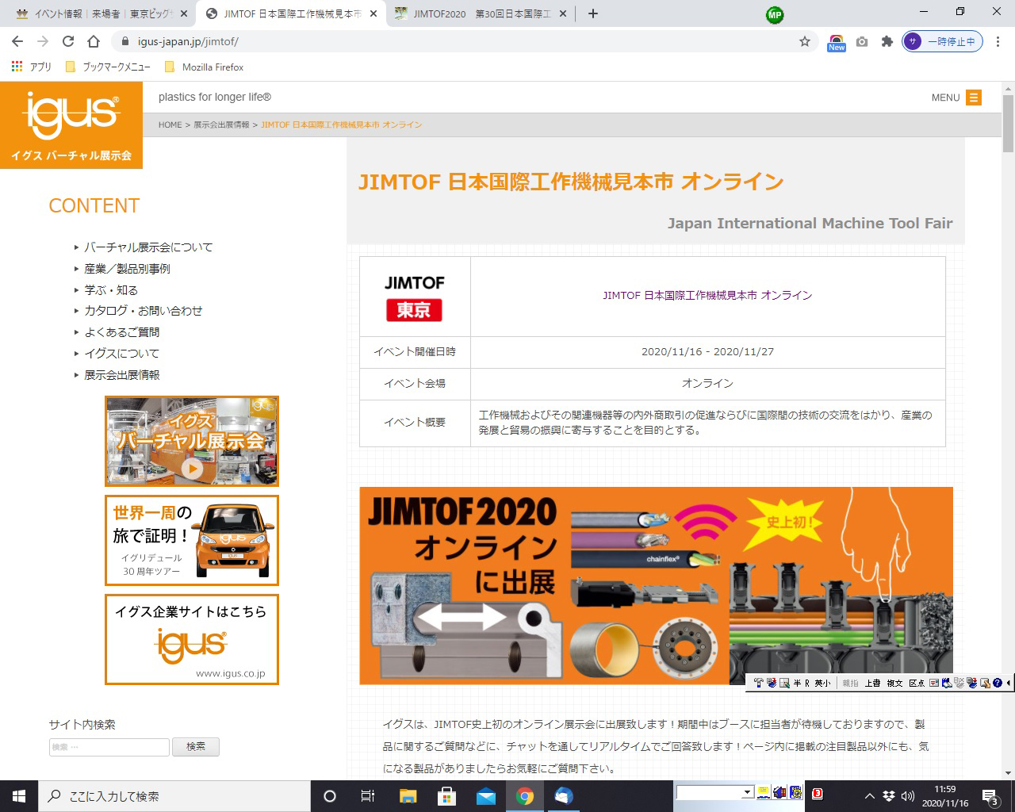Click the MENU label in the page header
1015x812 pixels.
945,98
